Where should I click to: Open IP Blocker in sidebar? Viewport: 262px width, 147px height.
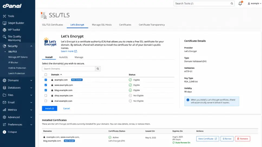pyautogui.click(x=13, y=63)
